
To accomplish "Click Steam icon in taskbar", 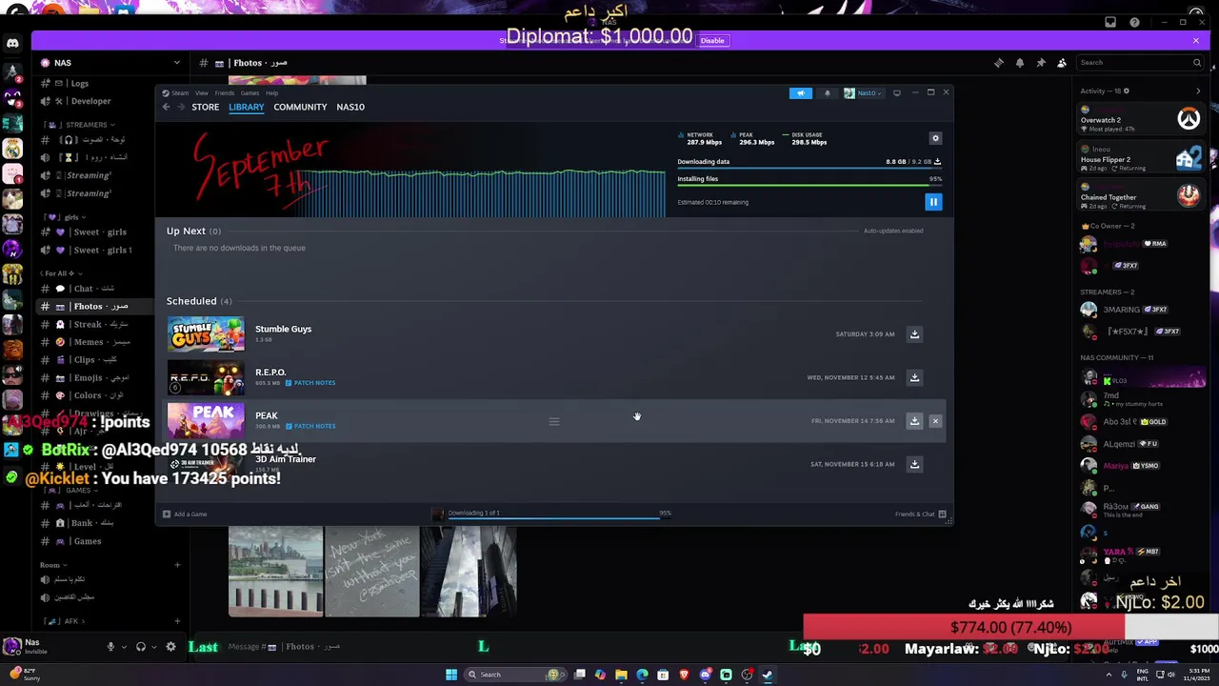I will click(x=768, y=675).
